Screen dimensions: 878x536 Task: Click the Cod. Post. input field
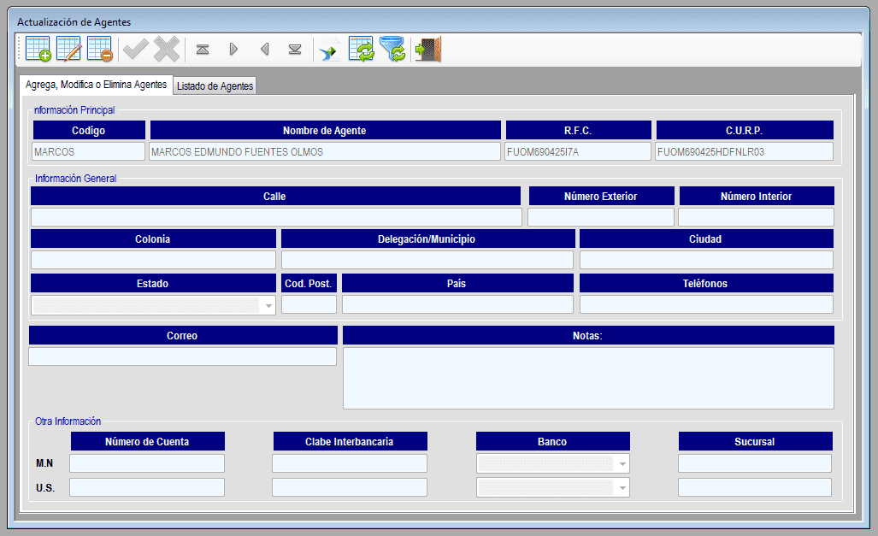click(309, 304)
